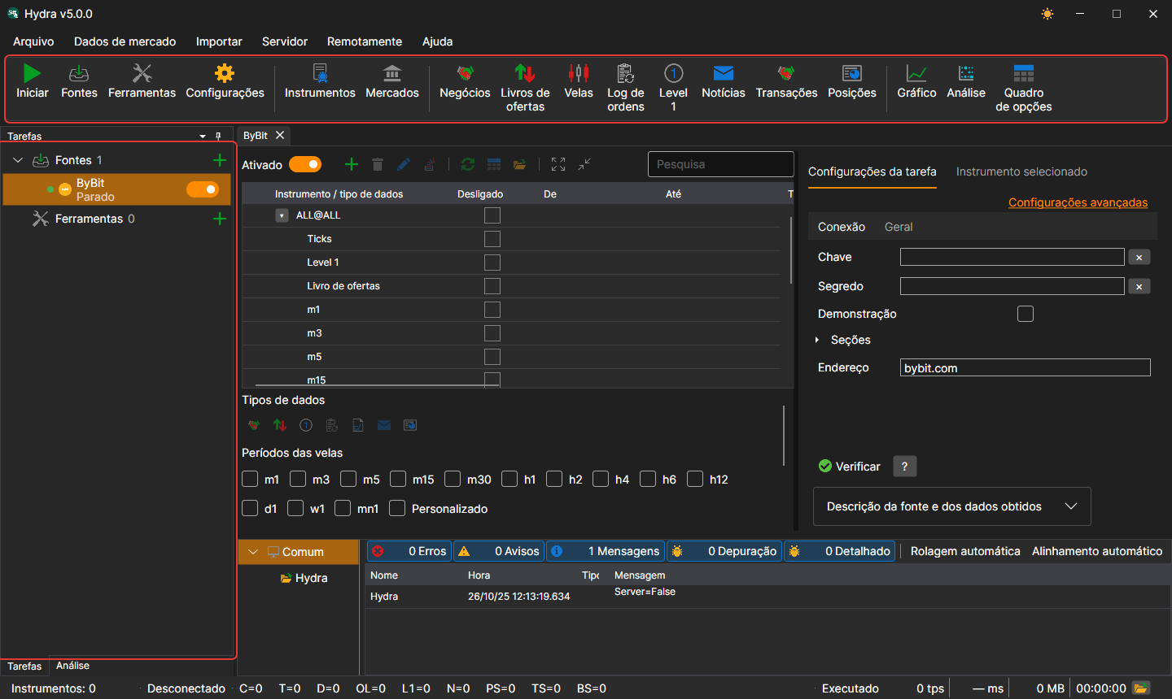Open Log de ordens in toolbar

point(625,88)
